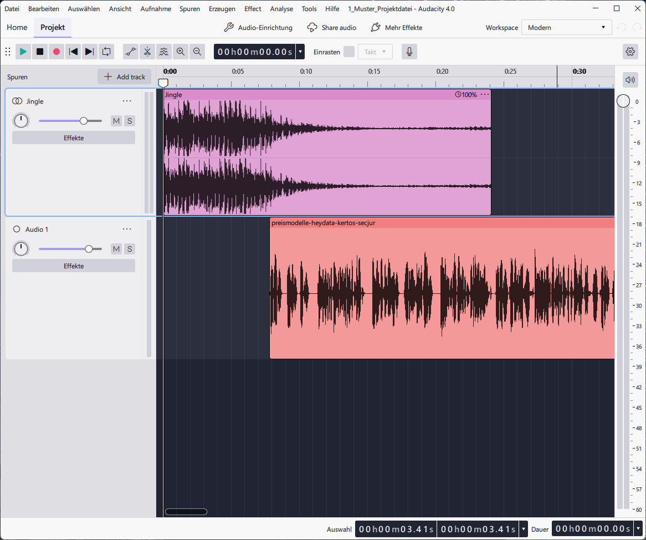Solo the Audio 1 track
Screen dimensions: 646x540
pos(130,248)
